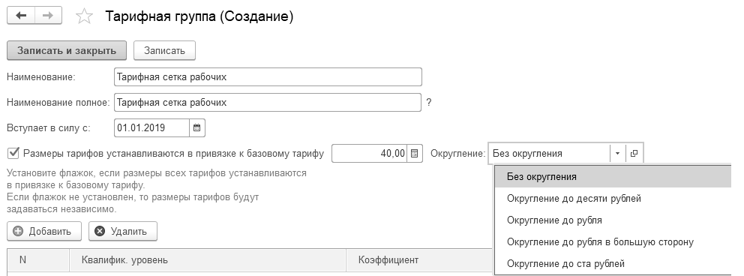Uncheck base tariff binding checkbox

13,153
